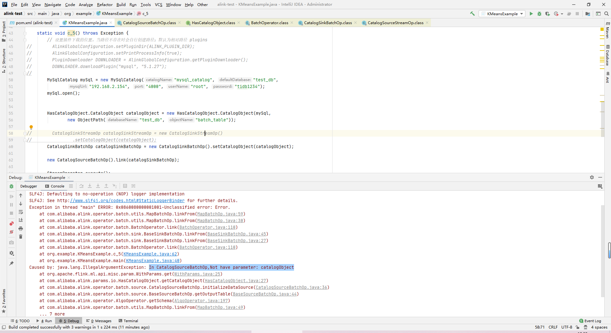Click the Evaluate Expression calculator icon
Screen dimensions: 611x333
[125, 186]
